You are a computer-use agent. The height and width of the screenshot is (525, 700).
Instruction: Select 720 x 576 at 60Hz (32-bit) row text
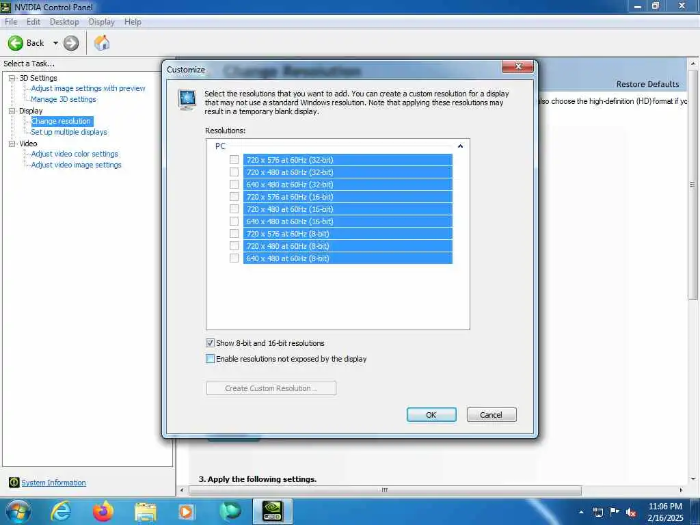click(290, 160)
